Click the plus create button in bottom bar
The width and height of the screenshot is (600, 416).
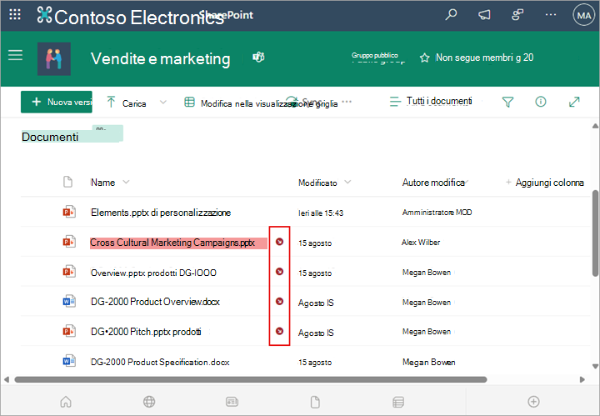click(533, 402)
